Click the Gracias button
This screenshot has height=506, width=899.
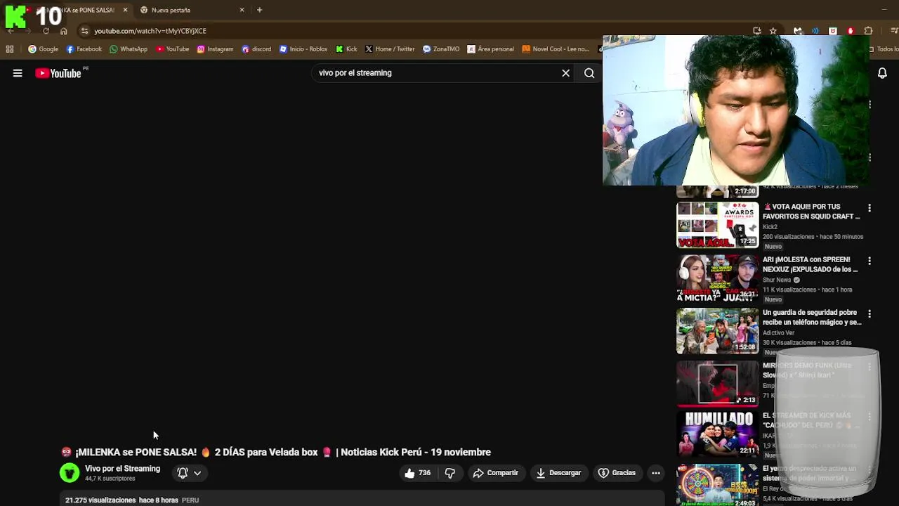617,473
